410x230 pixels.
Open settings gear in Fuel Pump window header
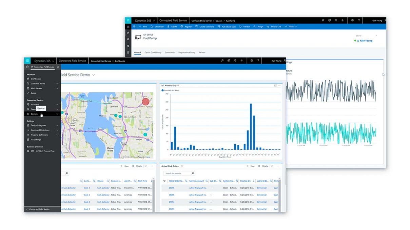(x=352, y=20)
